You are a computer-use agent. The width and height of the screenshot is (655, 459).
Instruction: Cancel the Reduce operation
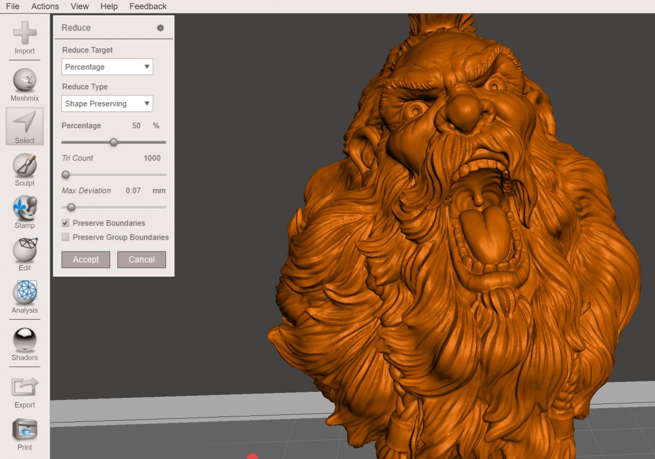pyautogui.click(x=141, y=259)
